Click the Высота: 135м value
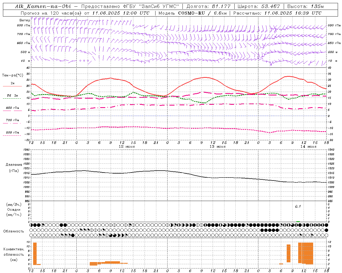Image resolution: width=342 pixels, height=273 pixels. click(x=306, y=6)
